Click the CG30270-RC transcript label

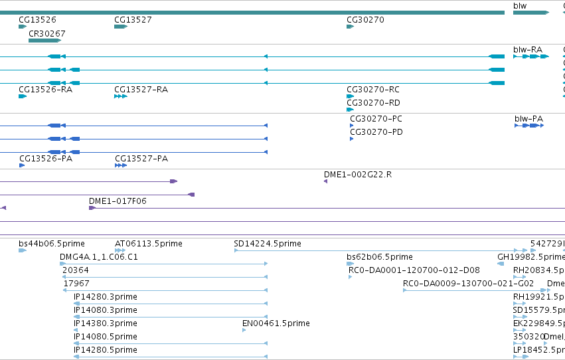(x=373, y=90)
